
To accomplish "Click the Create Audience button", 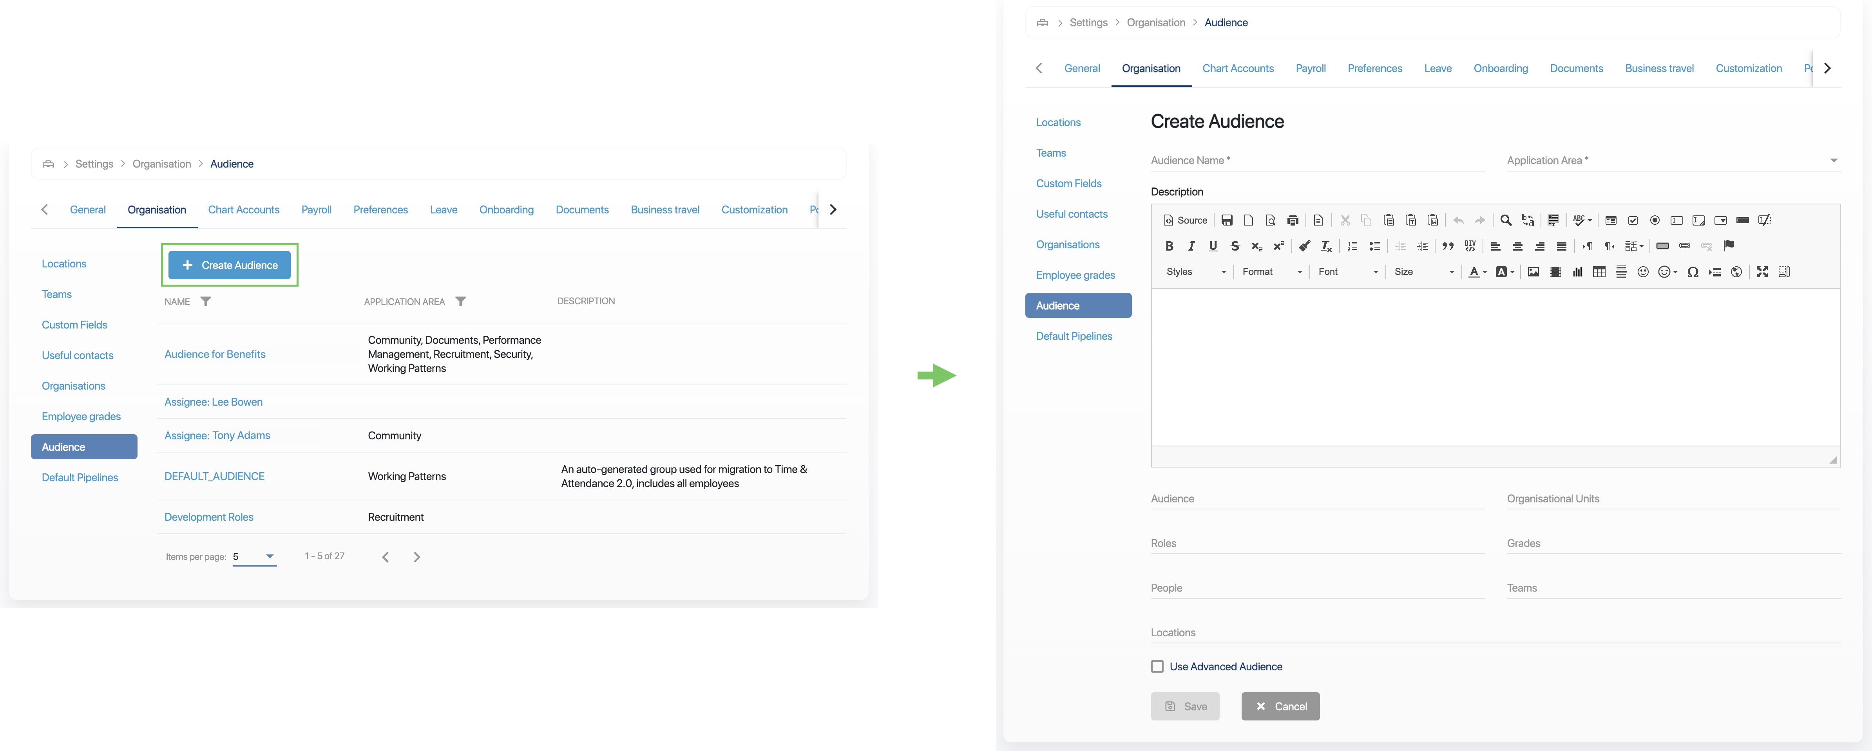I will pos(229,265).
